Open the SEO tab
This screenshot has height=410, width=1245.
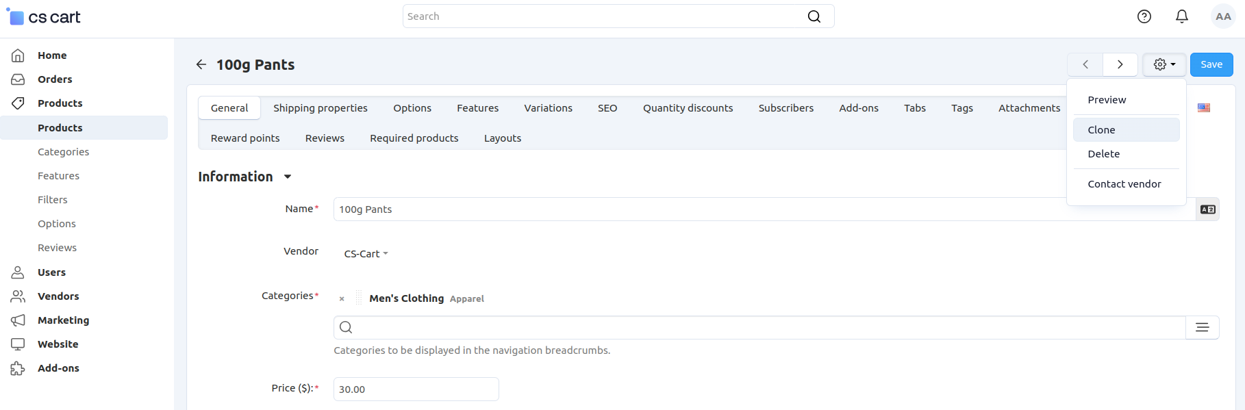(x=607, y=108)
